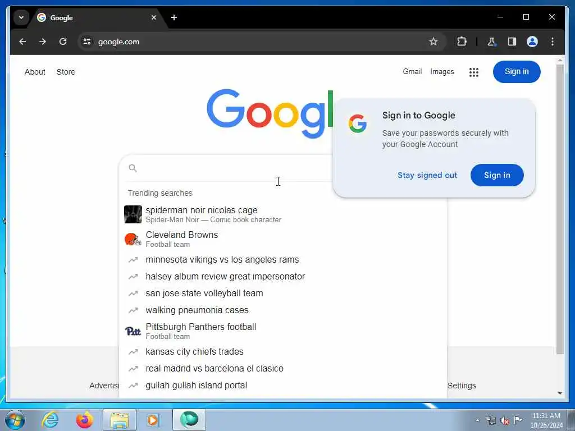Select real madrid vs barcelona el clasico

tap(283, 368)
